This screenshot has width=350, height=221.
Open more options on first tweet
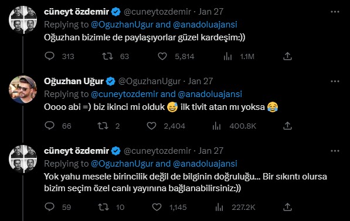pos(335,12)
